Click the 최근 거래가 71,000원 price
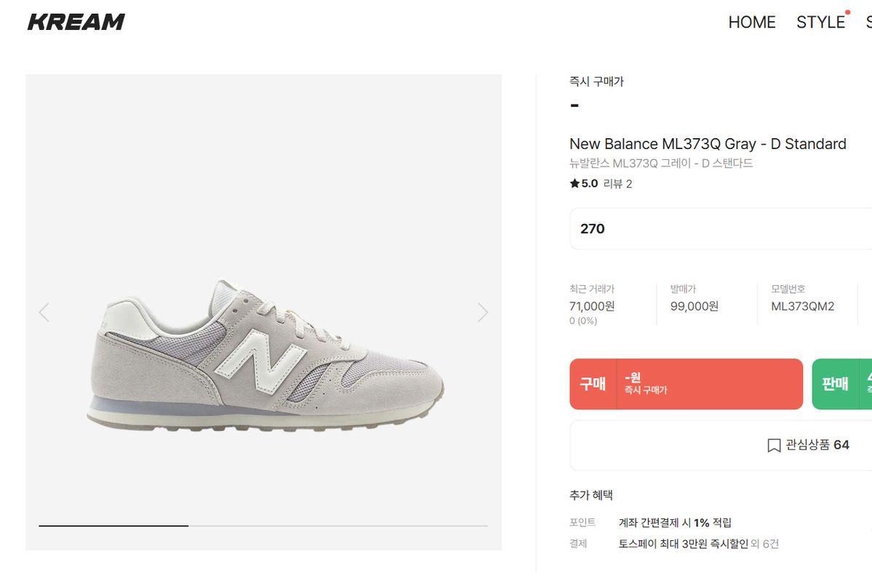872x573 pixels. click(x=591, y=306)
